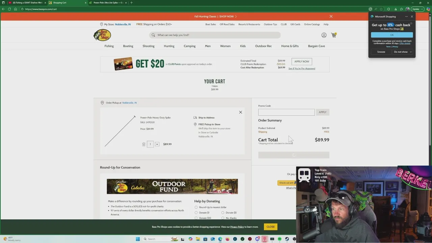Open the Camping menu
This screenshot has width=432, height=243.
(190, 46)
